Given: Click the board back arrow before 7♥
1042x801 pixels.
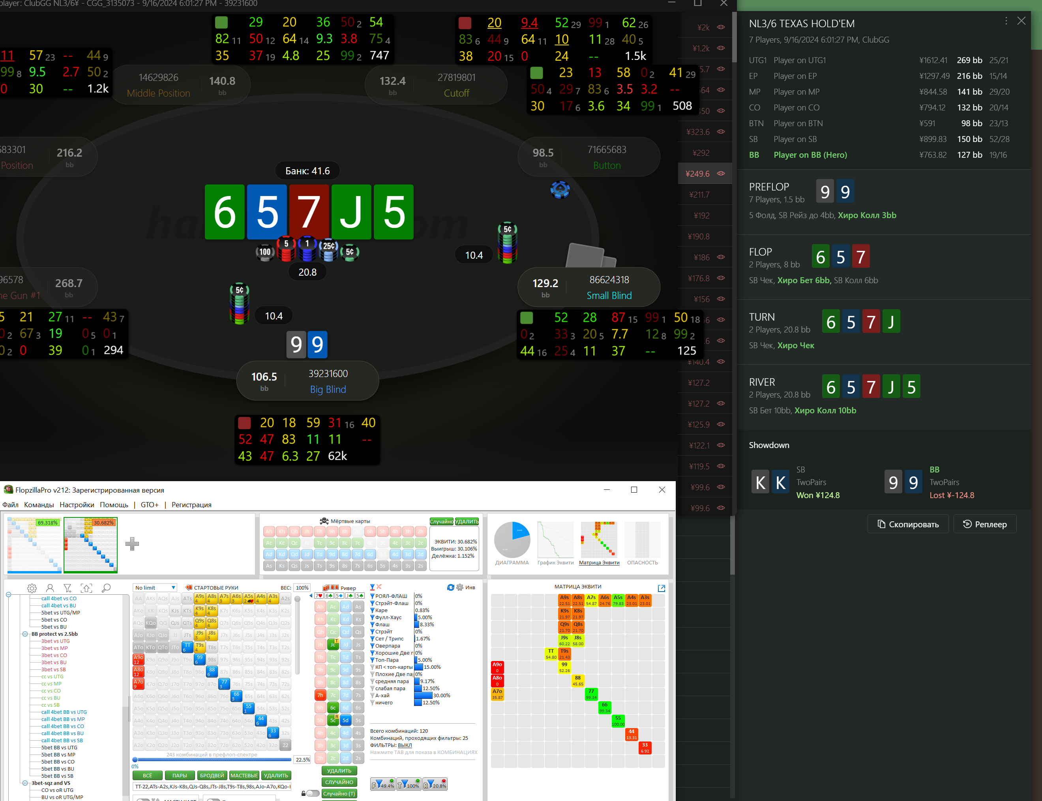Looking at the screenshot, I should point(311,596).
